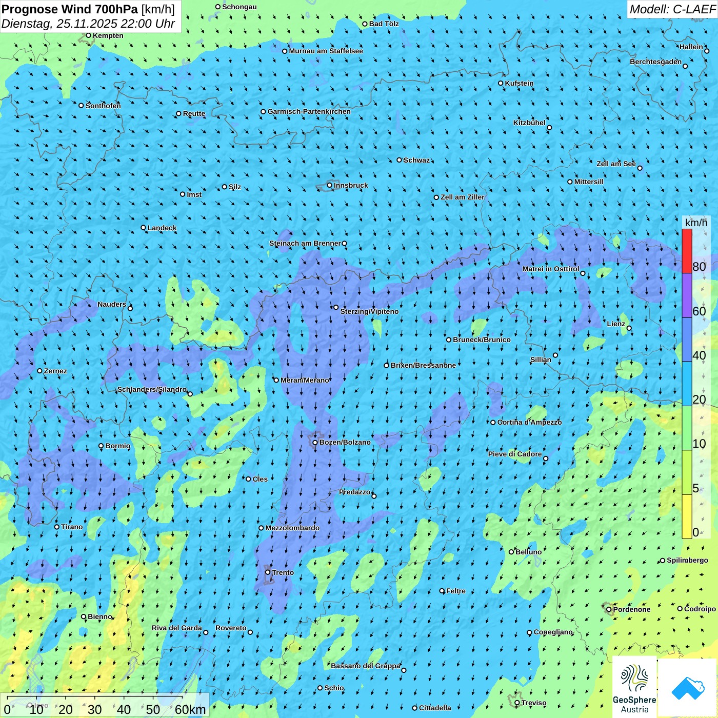Click the 'Schwaz' label
Screen dimensions: 718x718
tap(417, 160)
